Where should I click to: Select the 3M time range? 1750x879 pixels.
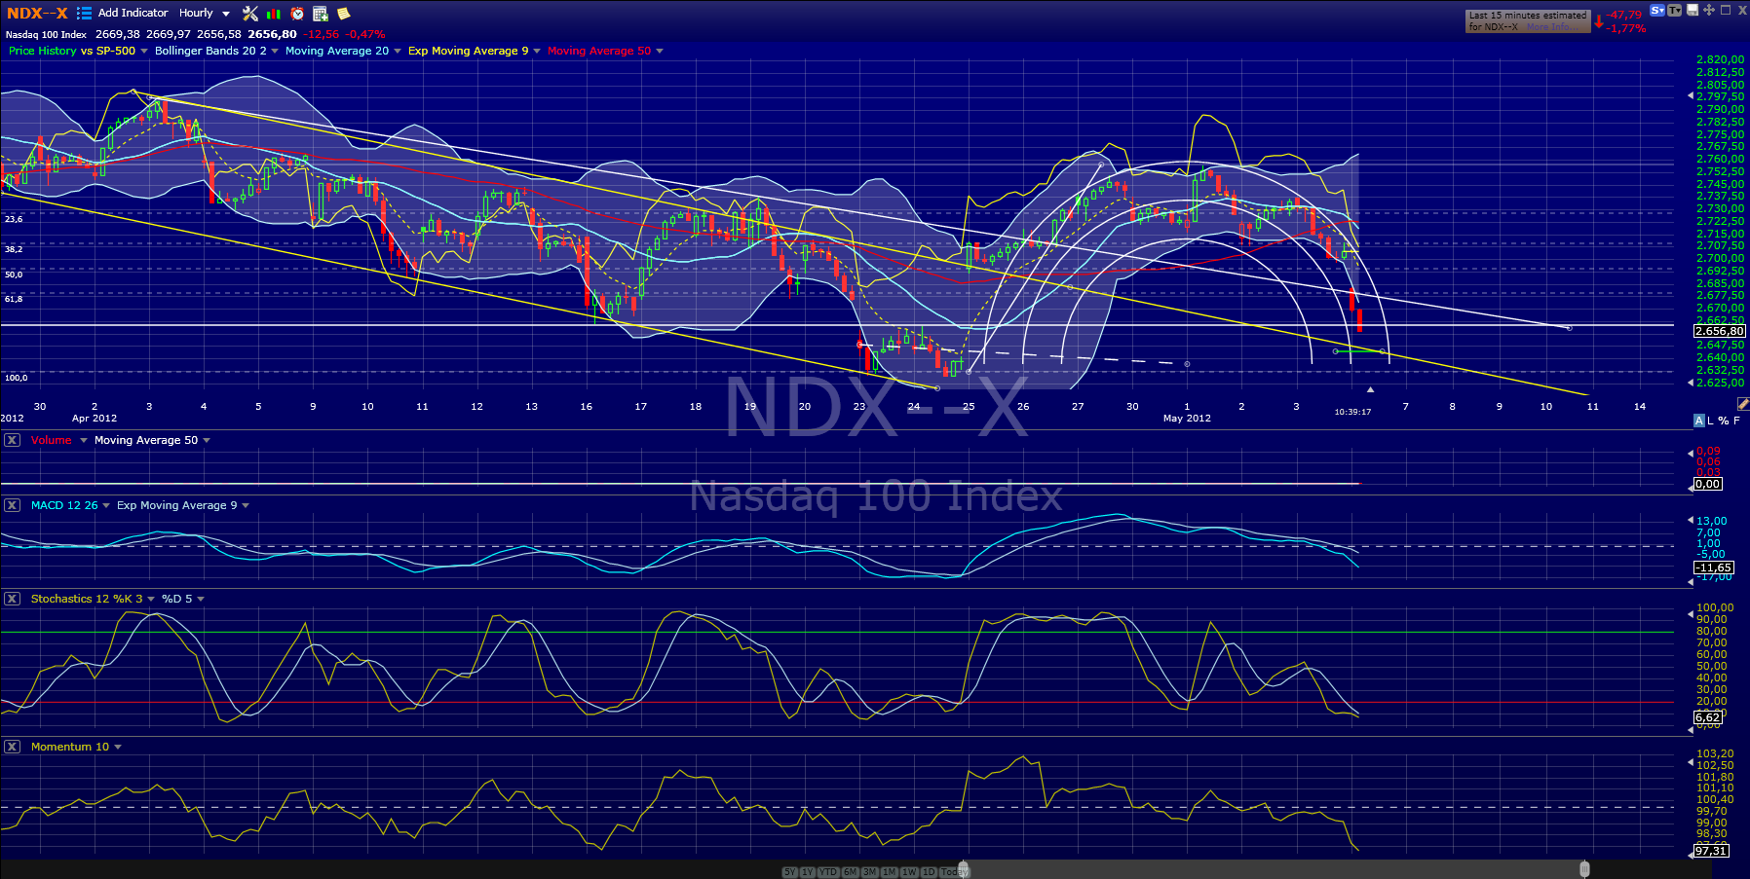pyautogui.click(x=870, y=872)
